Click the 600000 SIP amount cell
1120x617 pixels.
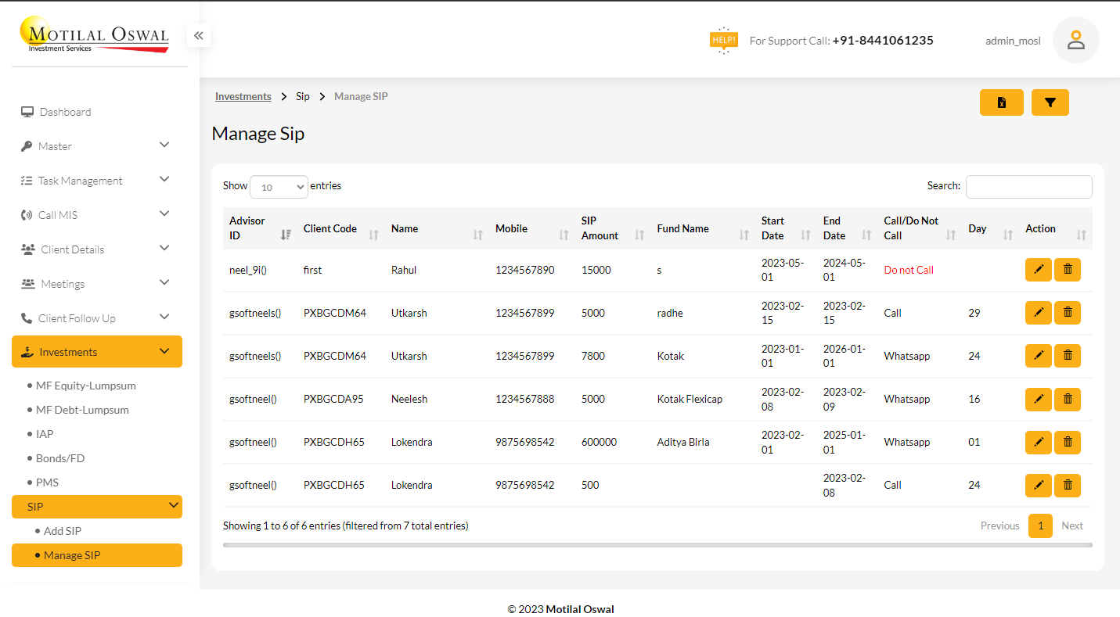(599, 442)
